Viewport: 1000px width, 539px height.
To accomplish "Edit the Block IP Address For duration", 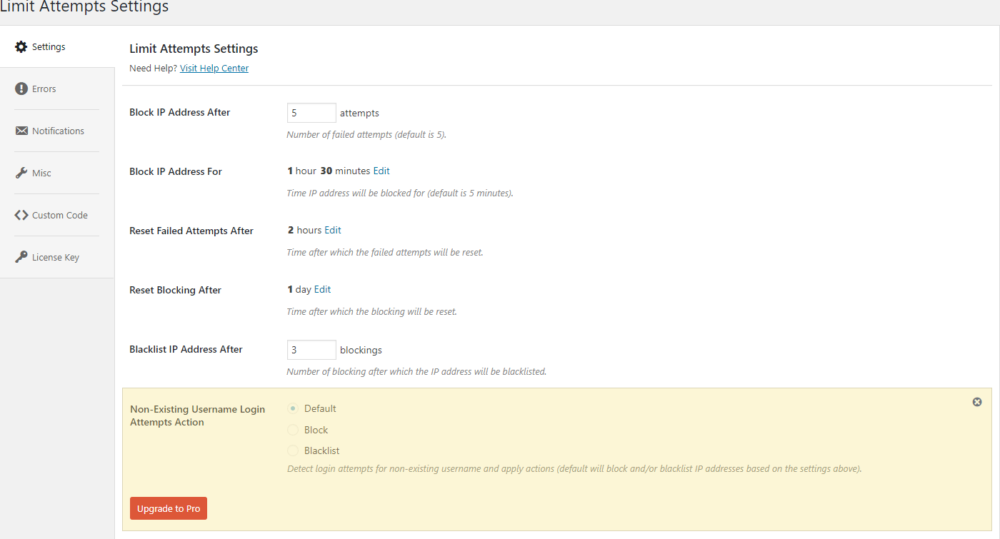I will [381, 171].
